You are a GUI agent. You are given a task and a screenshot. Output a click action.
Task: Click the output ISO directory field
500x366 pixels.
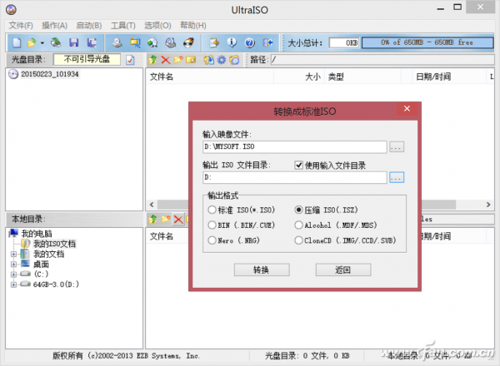(x=295, y=177)
